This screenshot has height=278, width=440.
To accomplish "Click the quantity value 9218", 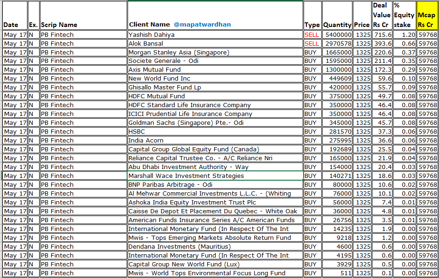I will click(x=344, y=238).
